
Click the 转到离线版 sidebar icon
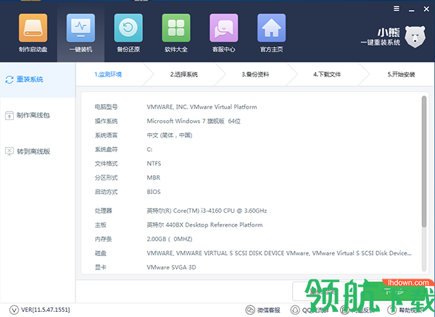(9, 151)
